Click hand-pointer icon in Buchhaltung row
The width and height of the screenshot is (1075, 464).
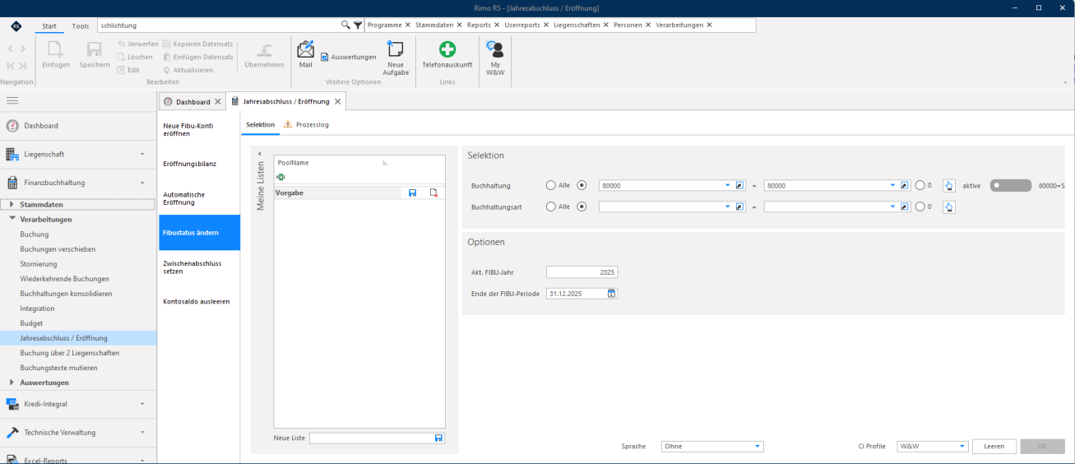[x=949, y=185]
